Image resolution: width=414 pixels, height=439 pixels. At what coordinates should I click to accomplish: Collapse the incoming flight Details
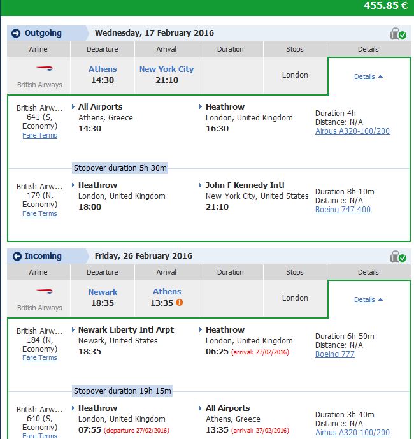click(368, 299)
